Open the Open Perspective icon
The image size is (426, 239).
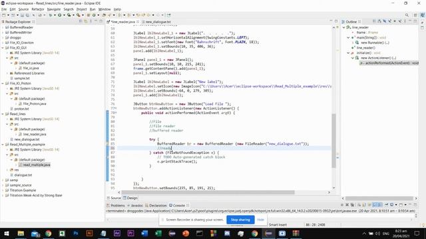pyautogui.click(x=415, y=15)
